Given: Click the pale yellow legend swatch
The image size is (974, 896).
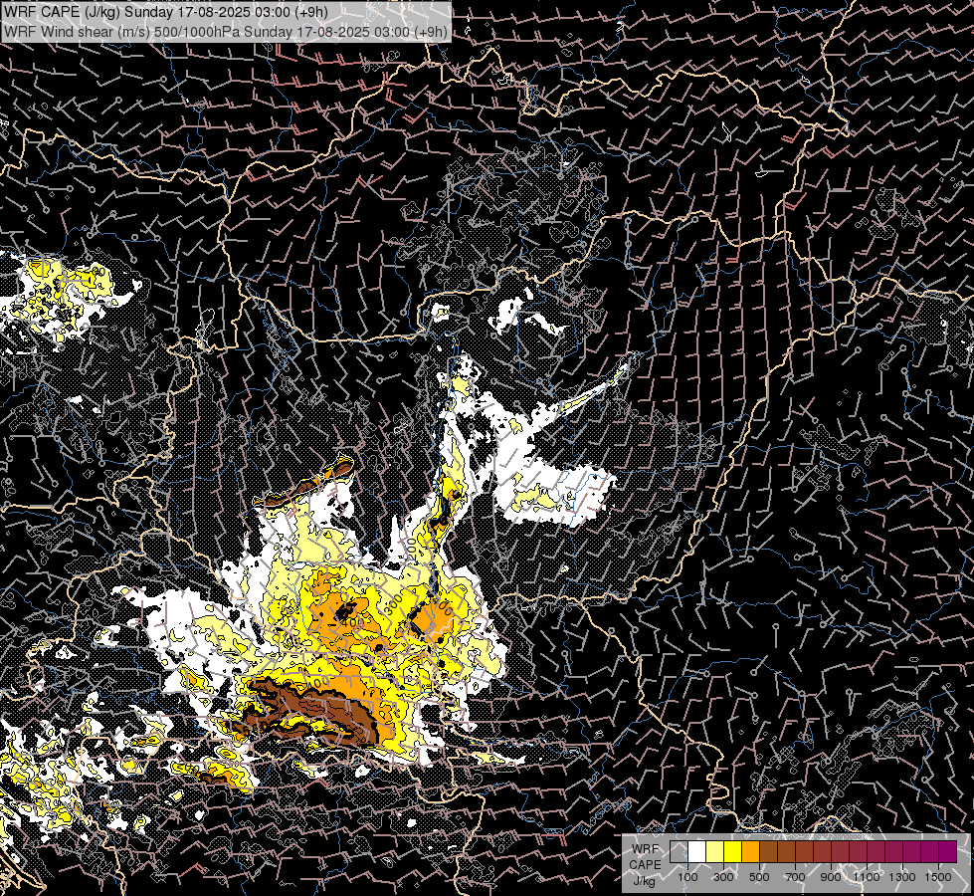Looking at the screenshot, I should click(x=714, y=851).
